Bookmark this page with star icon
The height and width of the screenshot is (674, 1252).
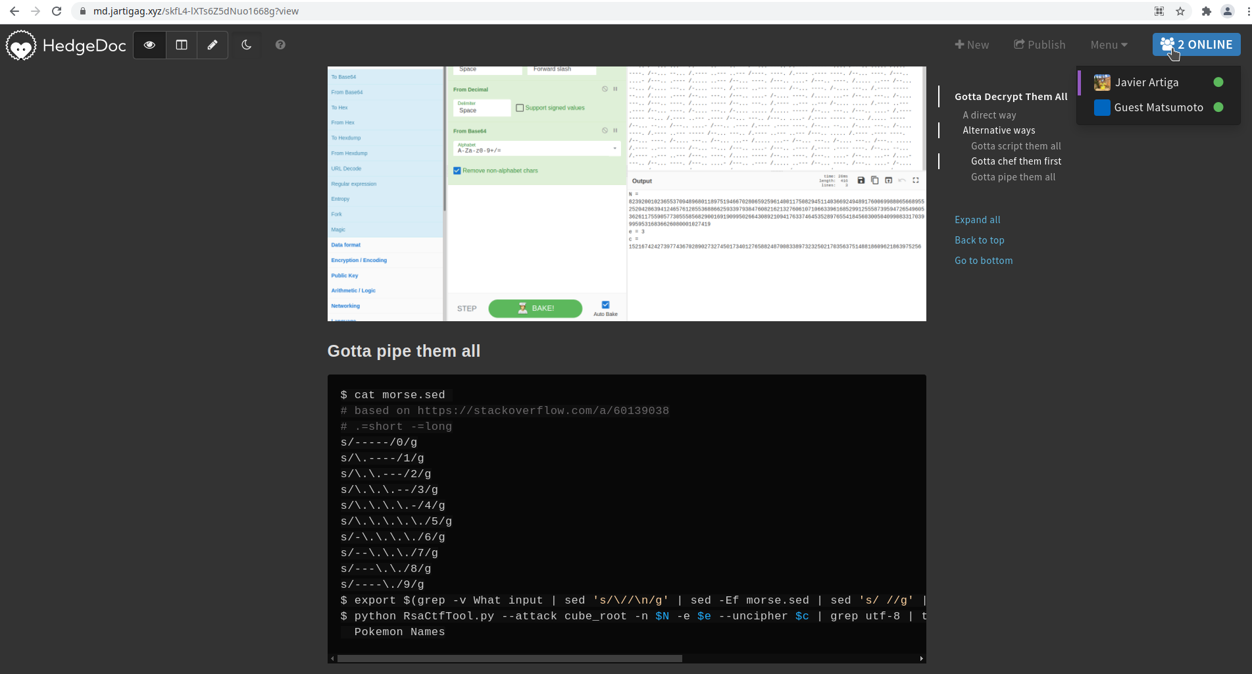1180,11
